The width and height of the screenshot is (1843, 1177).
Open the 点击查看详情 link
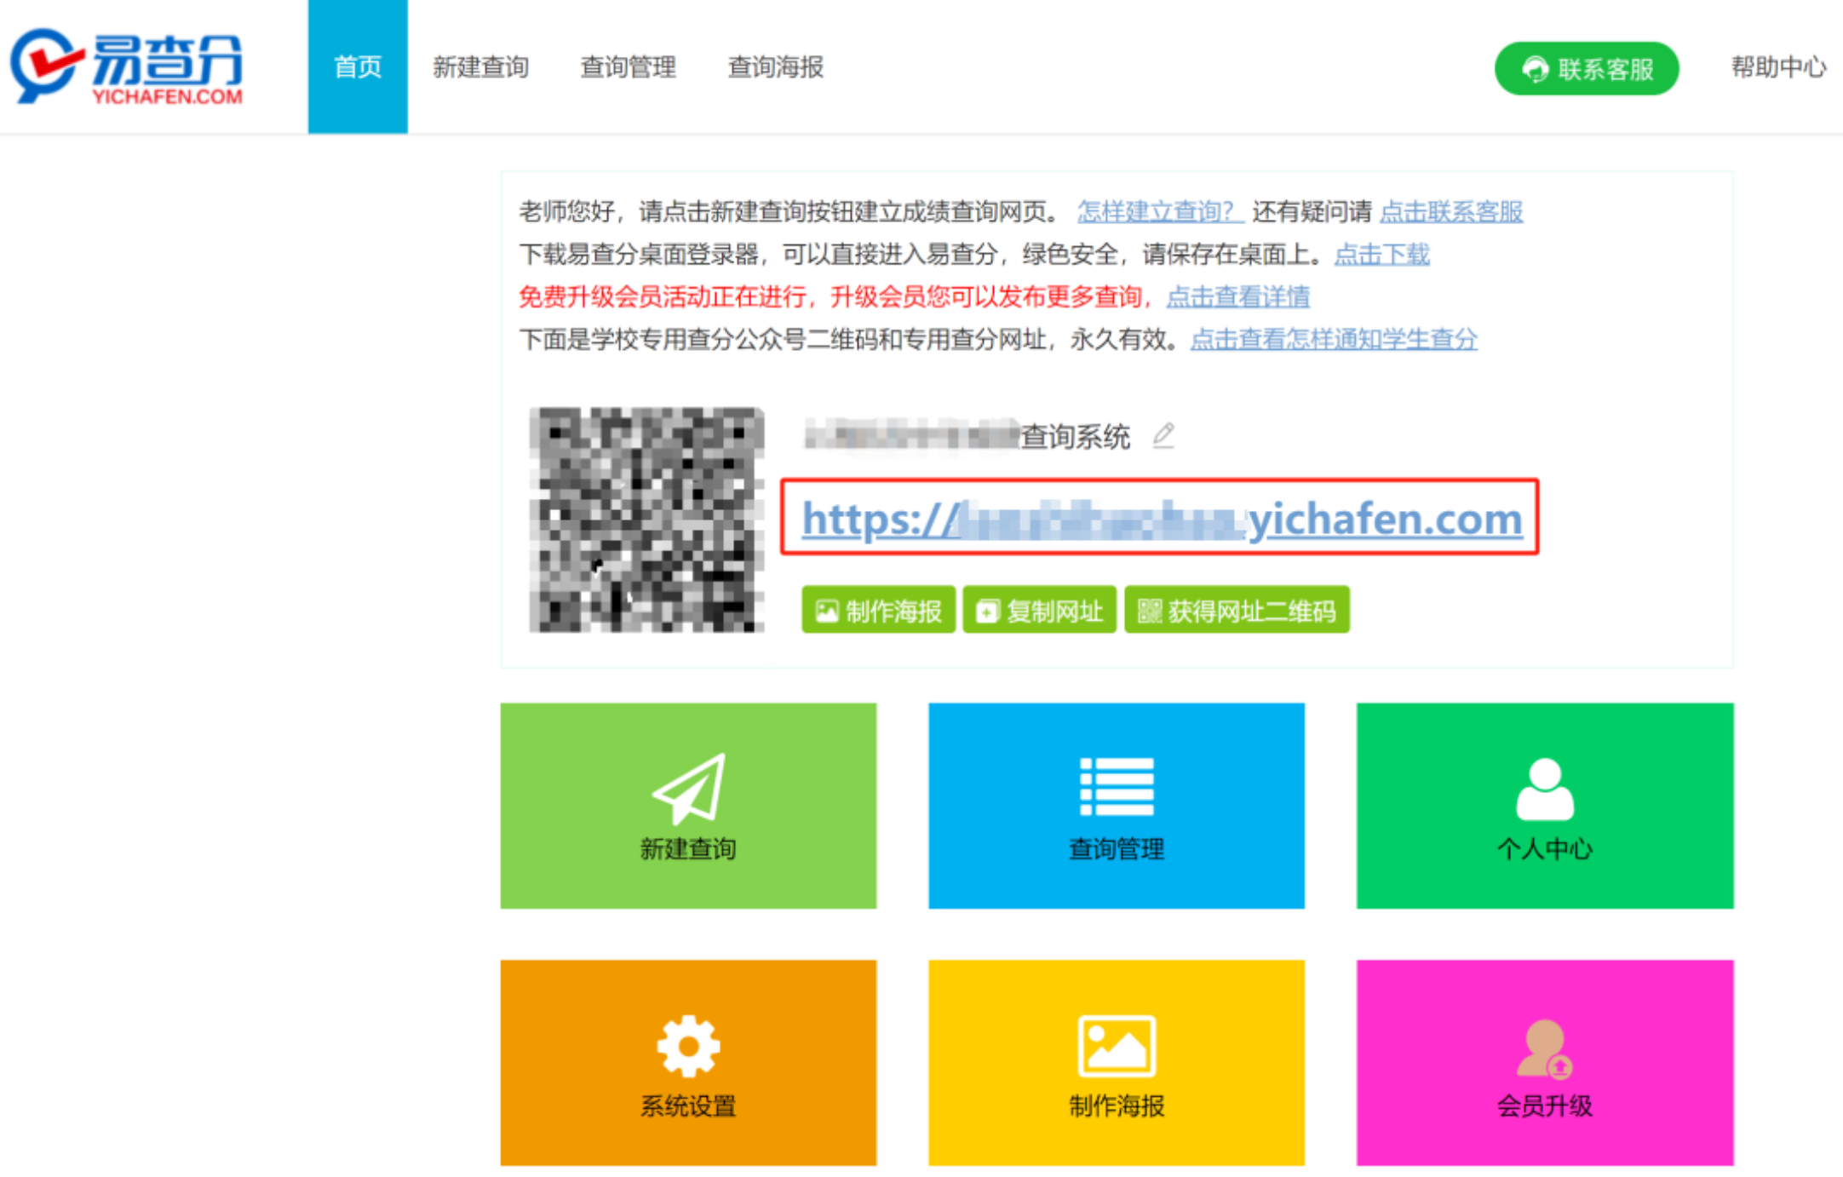pyautogui.click(x=1238, y=296)
